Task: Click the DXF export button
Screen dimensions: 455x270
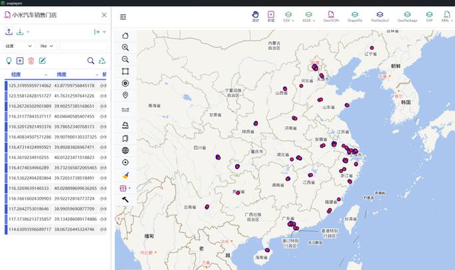Action: coord(429,17)
